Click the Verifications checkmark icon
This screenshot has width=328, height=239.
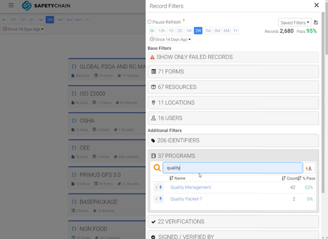153,222
